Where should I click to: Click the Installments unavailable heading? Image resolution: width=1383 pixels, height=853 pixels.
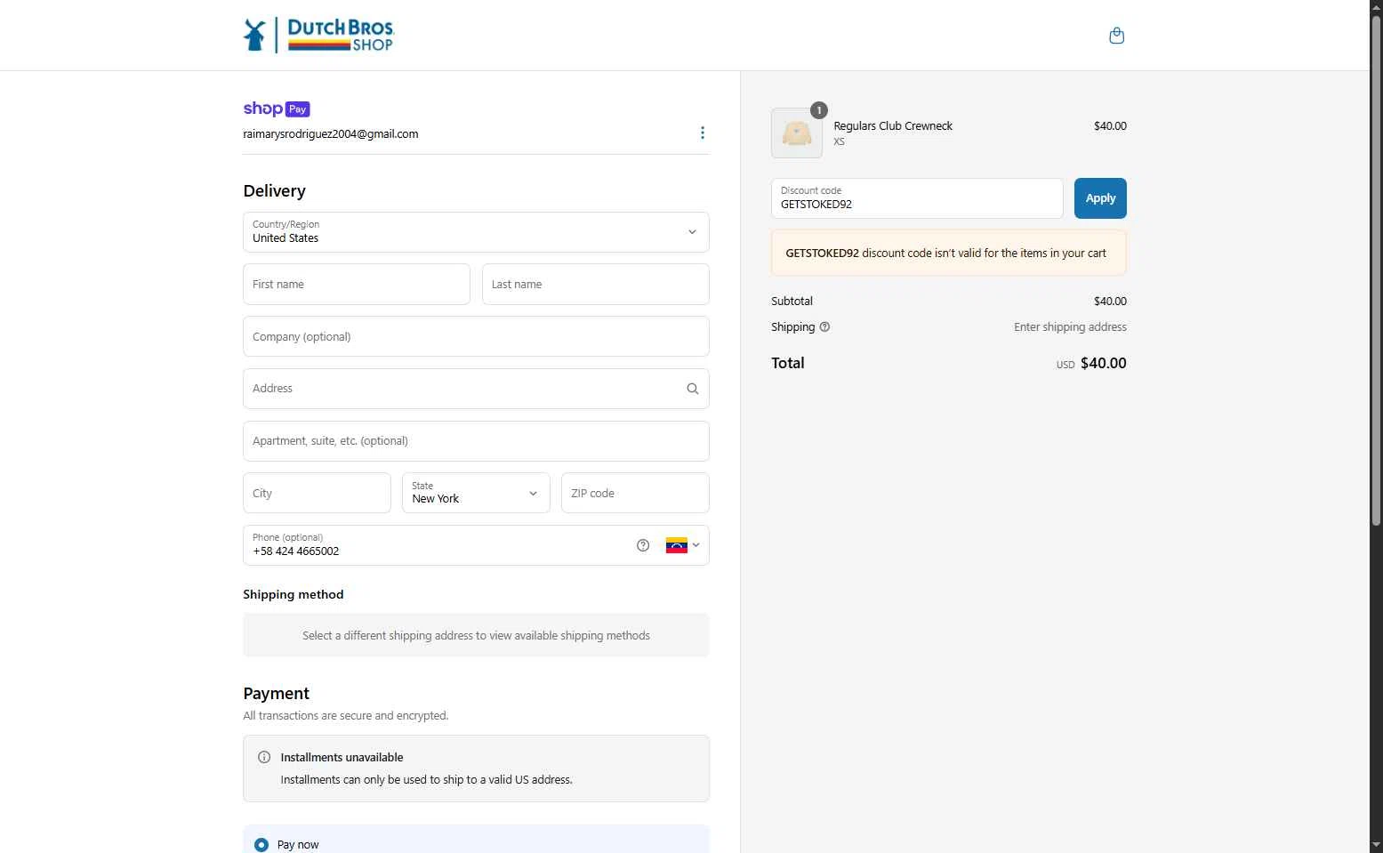click(x=342, y=758)
